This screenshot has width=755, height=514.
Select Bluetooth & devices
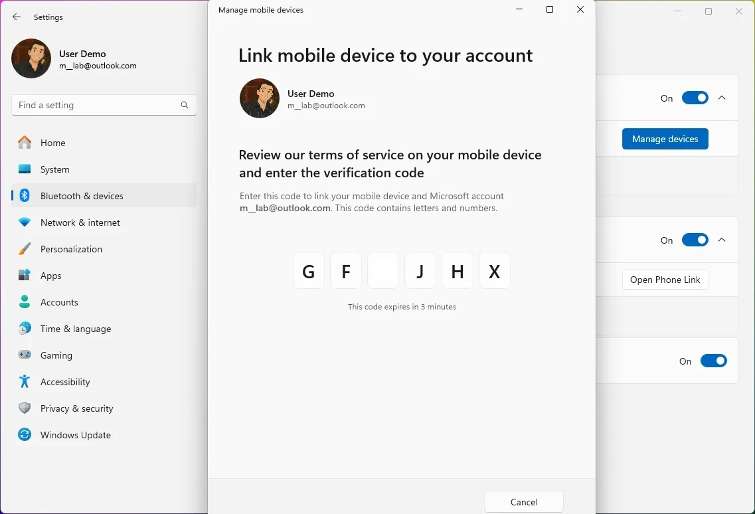104,196
